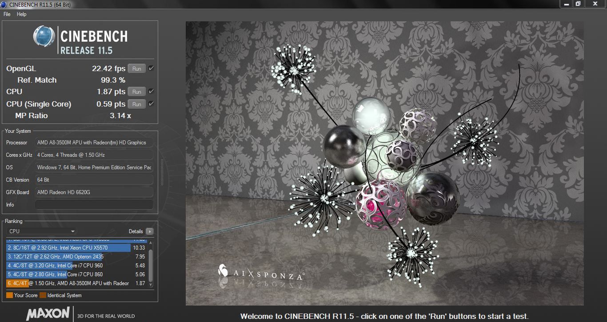
Task: Run the OpenGL benchmark test
Action: click(137, 69)
